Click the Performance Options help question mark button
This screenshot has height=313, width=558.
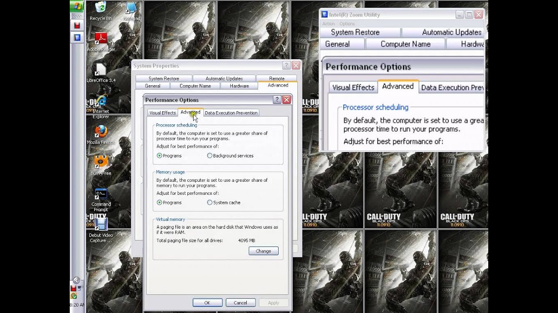[277, 100]
